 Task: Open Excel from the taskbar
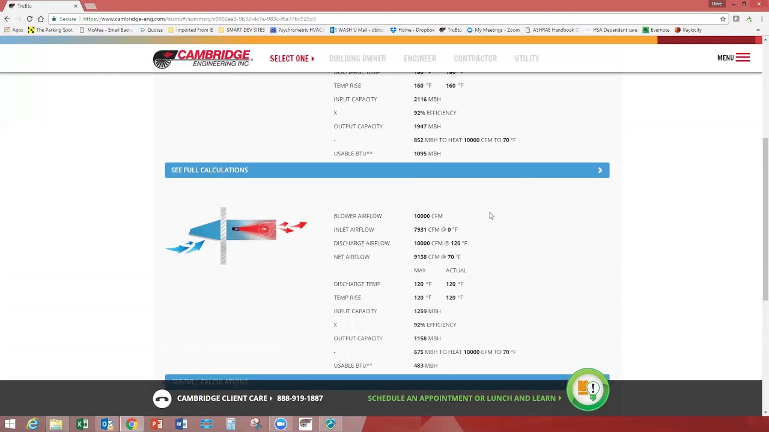click(x=82, y=424)
